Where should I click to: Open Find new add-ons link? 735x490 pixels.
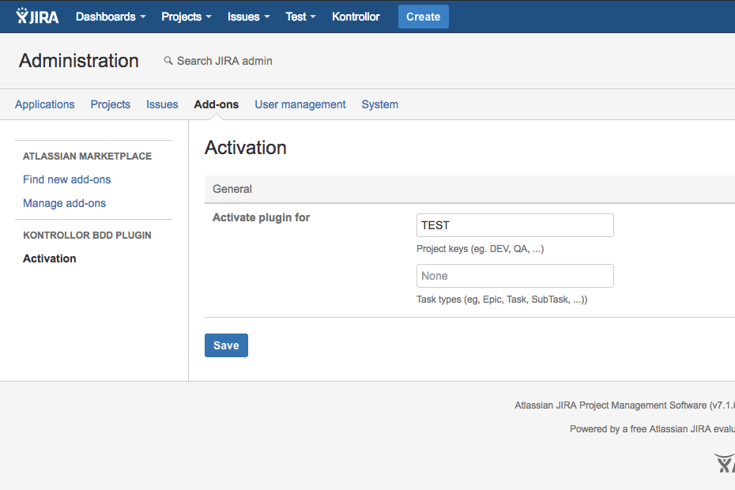point(67,179)
